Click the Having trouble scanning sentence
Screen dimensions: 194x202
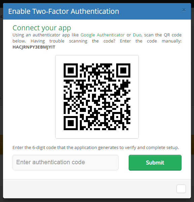[73, 41]
